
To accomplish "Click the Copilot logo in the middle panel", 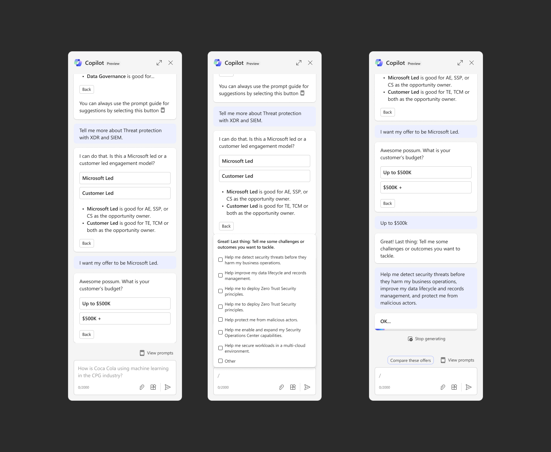I will [218, 63].
